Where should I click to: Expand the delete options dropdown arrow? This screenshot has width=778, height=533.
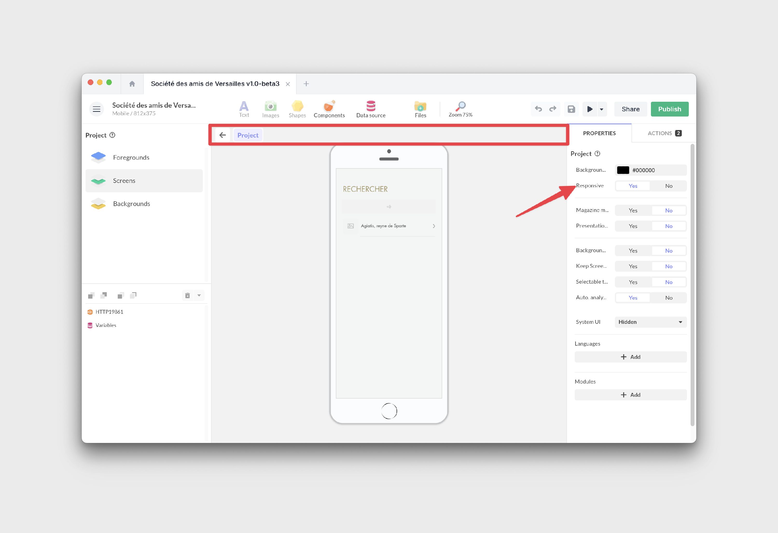pos(199,296)
